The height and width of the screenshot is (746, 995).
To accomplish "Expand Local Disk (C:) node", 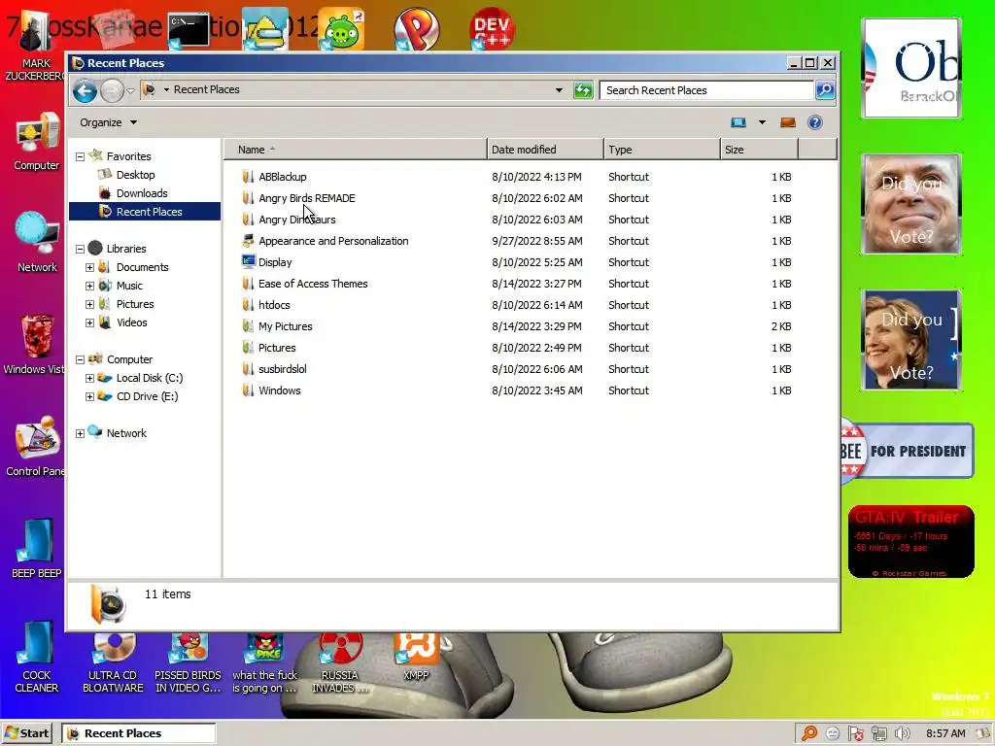I will (x=89, y=378).
